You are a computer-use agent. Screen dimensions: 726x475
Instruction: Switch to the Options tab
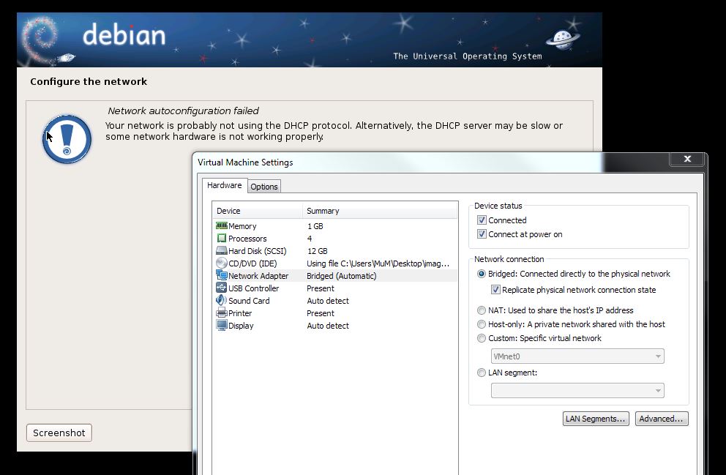pyautogui.click(x=264, y=187)
